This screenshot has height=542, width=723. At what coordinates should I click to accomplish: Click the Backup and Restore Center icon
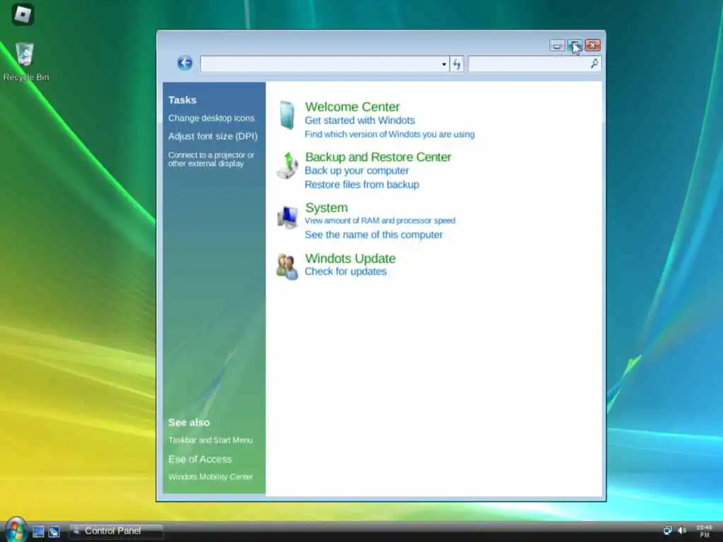[287, 166]
